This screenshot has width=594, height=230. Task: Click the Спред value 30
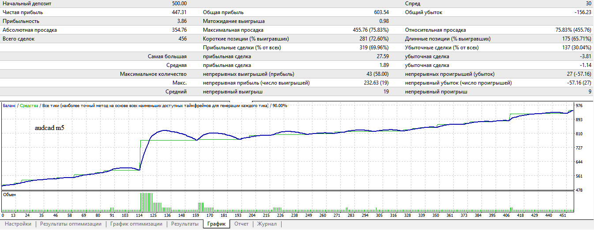pyautogui.click(x=589, y=4)
